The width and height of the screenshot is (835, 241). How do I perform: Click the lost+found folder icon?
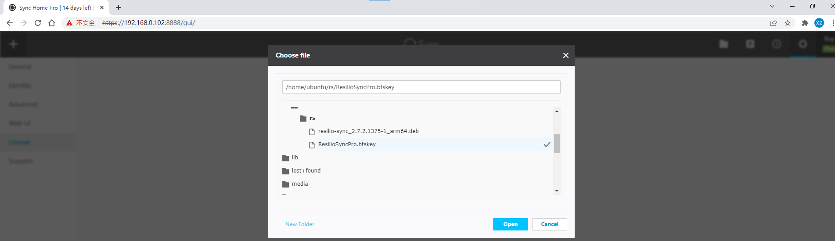285,171
